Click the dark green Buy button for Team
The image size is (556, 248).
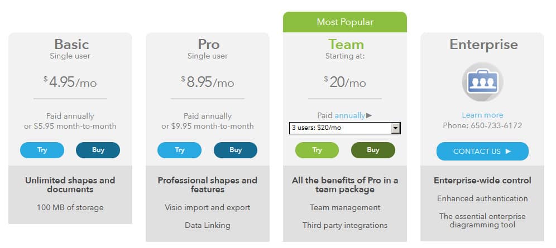[x=372, y=150]
